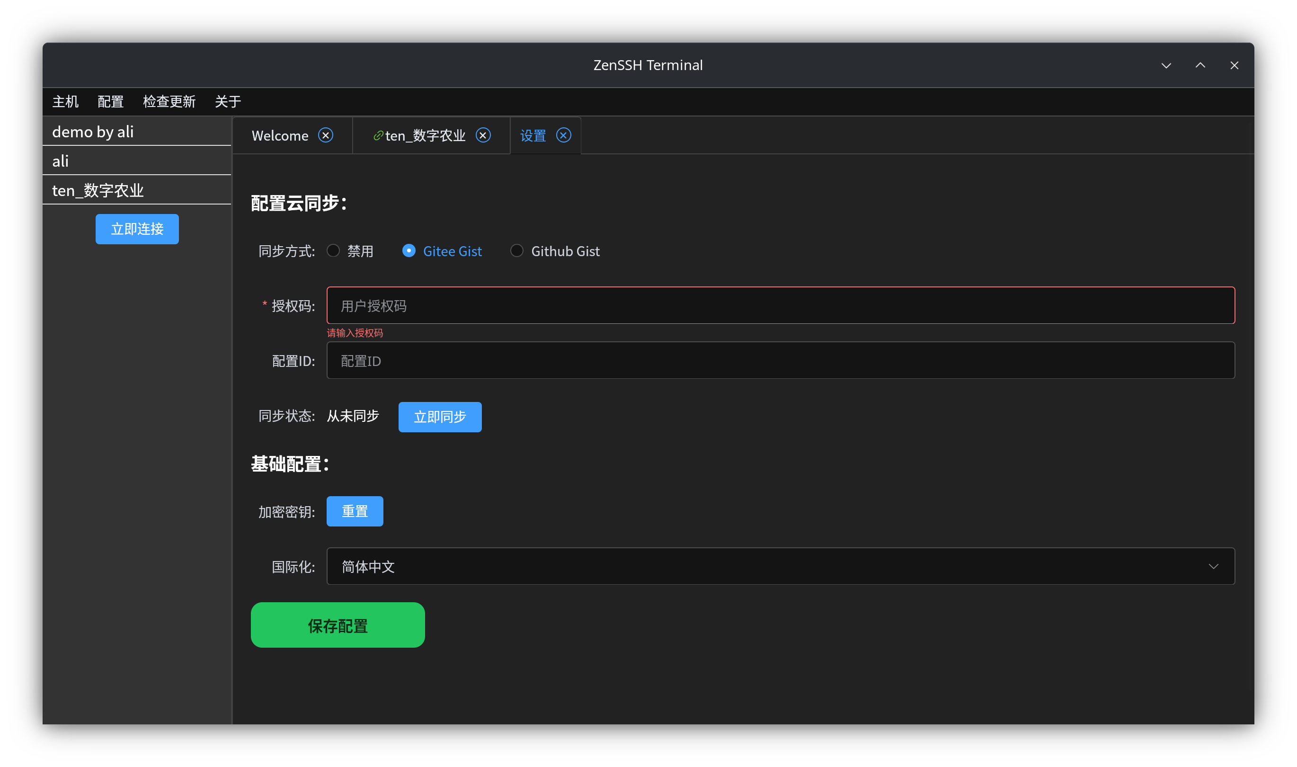
Task: Click the green 保存配置 button
Action: click(338, 625)
